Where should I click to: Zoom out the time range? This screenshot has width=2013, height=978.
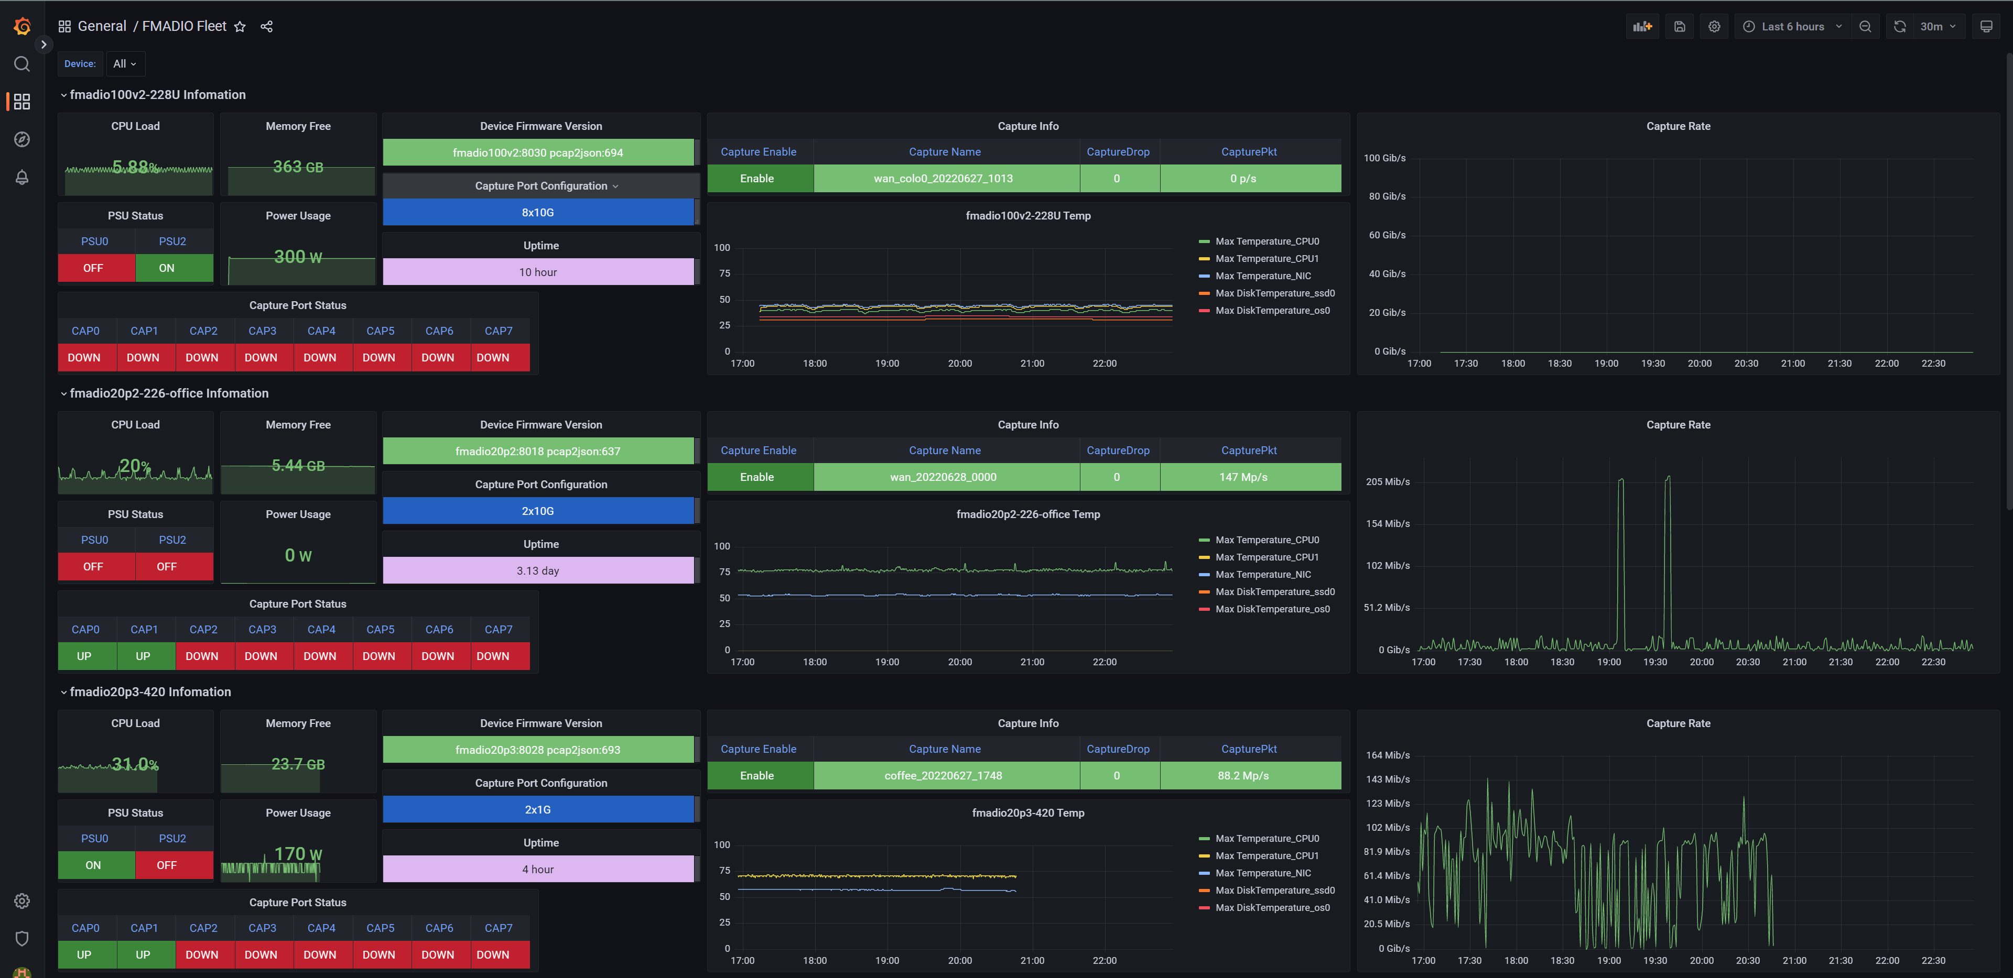[1865, 27]
